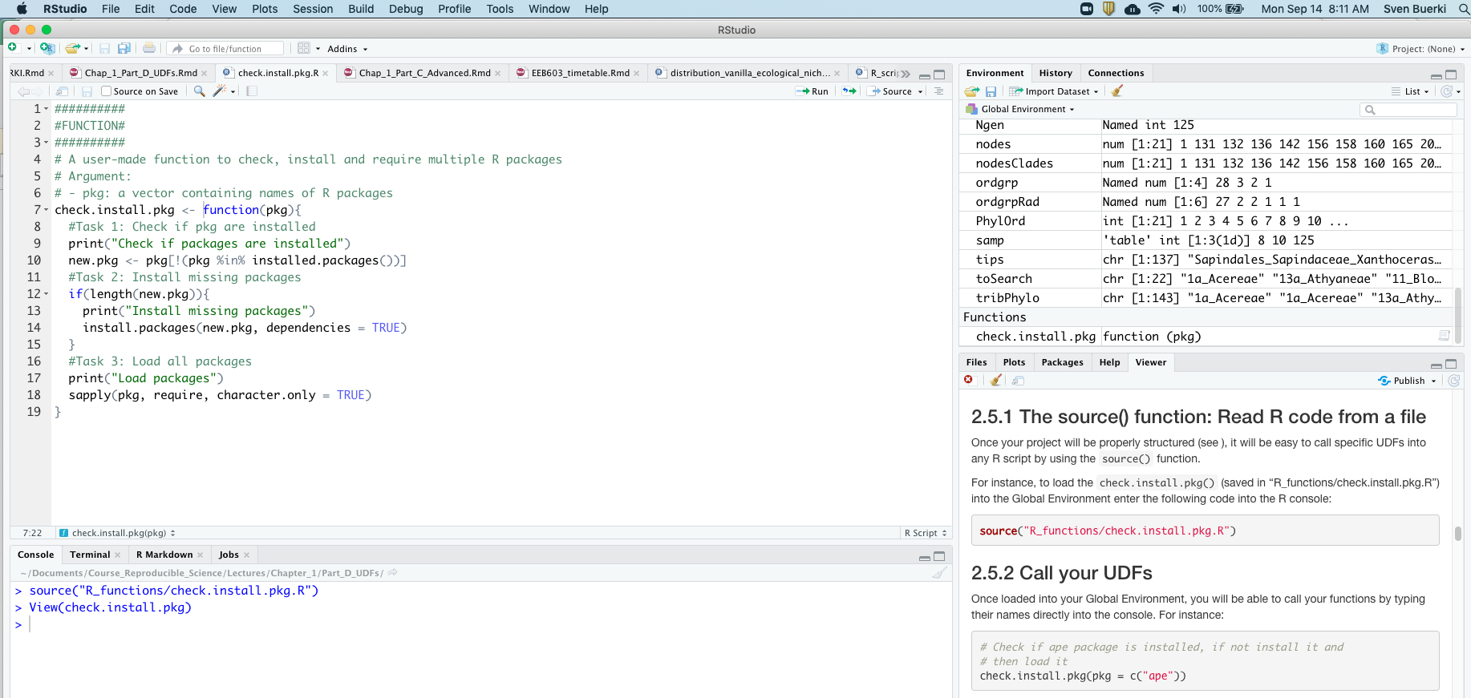Collapse section fold at line 1
The height and width of the screenshot is (698, 1471).
tap(46, 109)
